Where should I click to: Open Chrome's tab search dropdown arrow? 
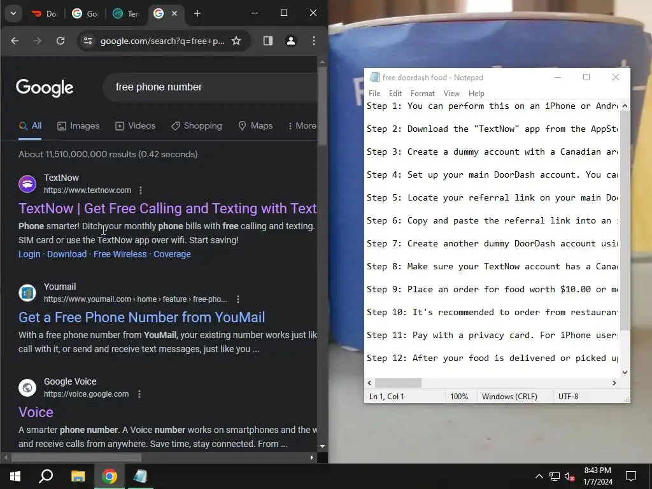pos(13,13)
